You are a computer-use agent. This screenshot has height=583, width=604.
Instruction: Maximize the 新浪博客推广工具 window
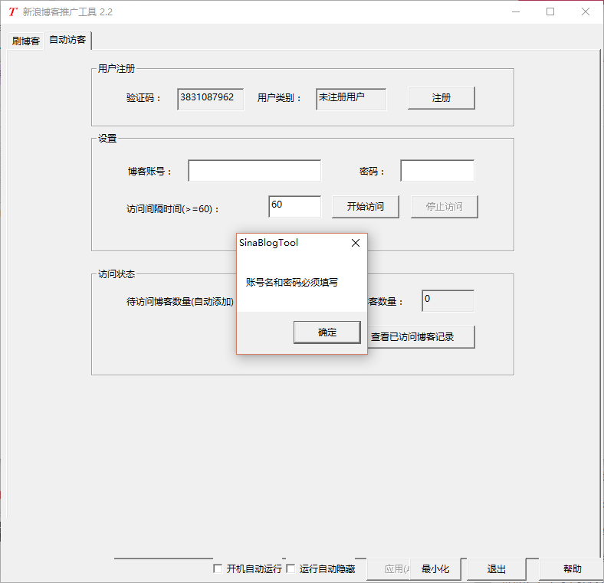coord(550,12)
